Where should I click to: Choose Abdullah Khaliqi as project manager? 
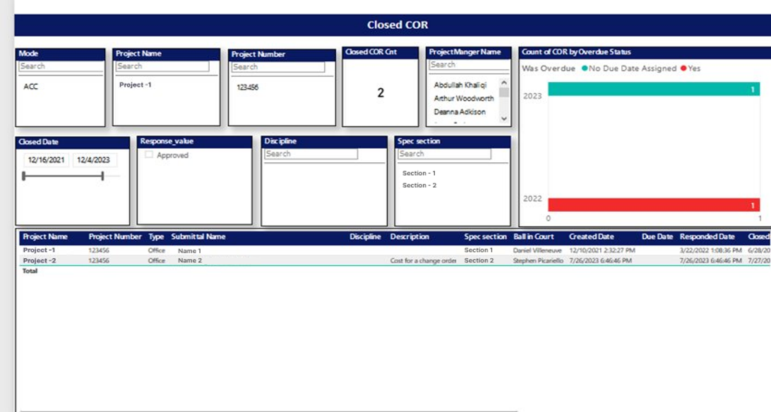pos(460,85)
